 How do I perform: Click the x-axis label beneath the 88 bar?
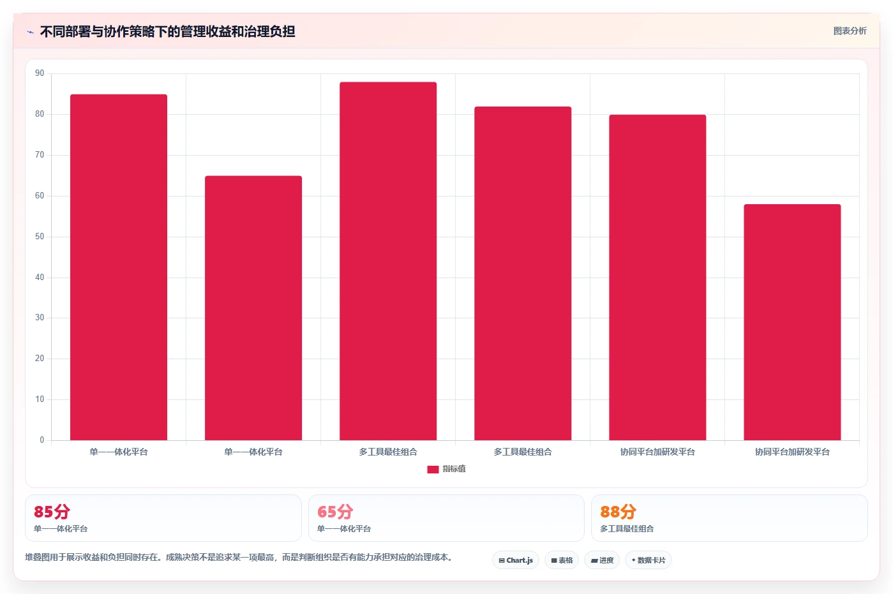tap(388, 452)
